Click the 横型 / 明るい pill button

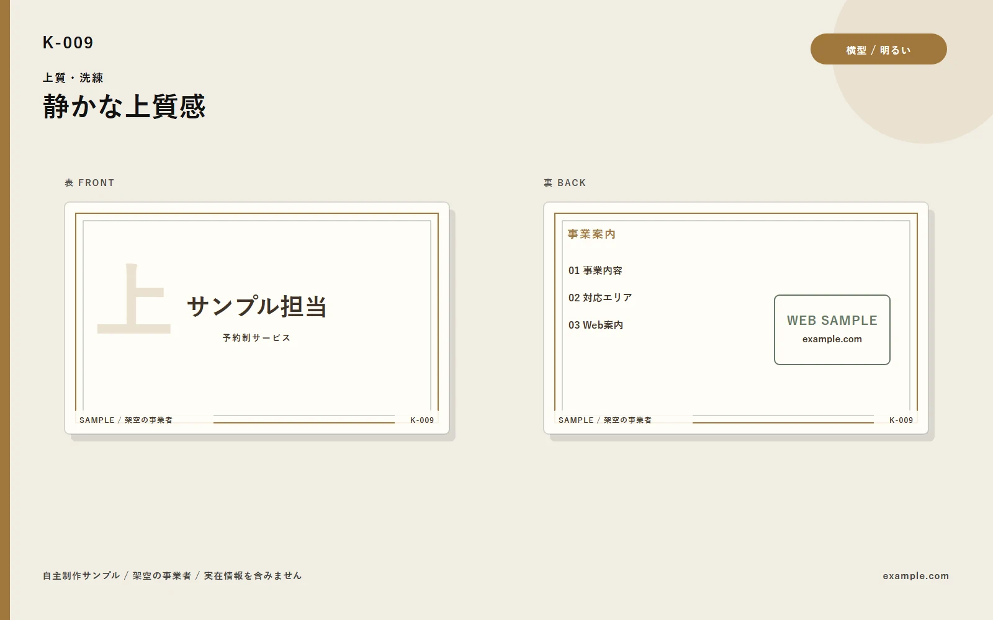pyautogui.click(x=878, y=49)
